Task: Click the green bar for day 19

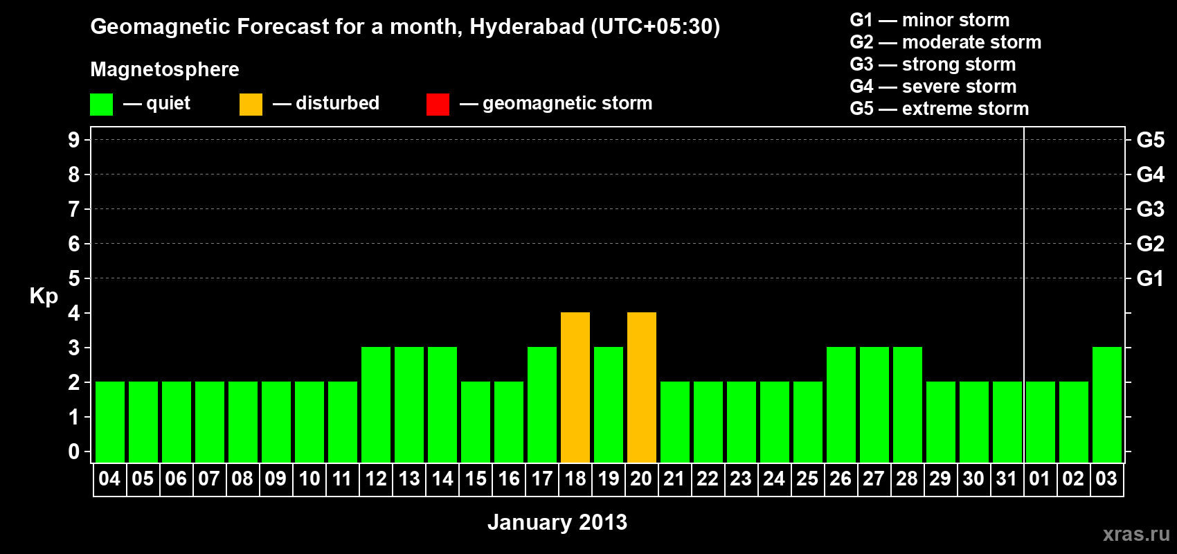Action: pos(609,404)
